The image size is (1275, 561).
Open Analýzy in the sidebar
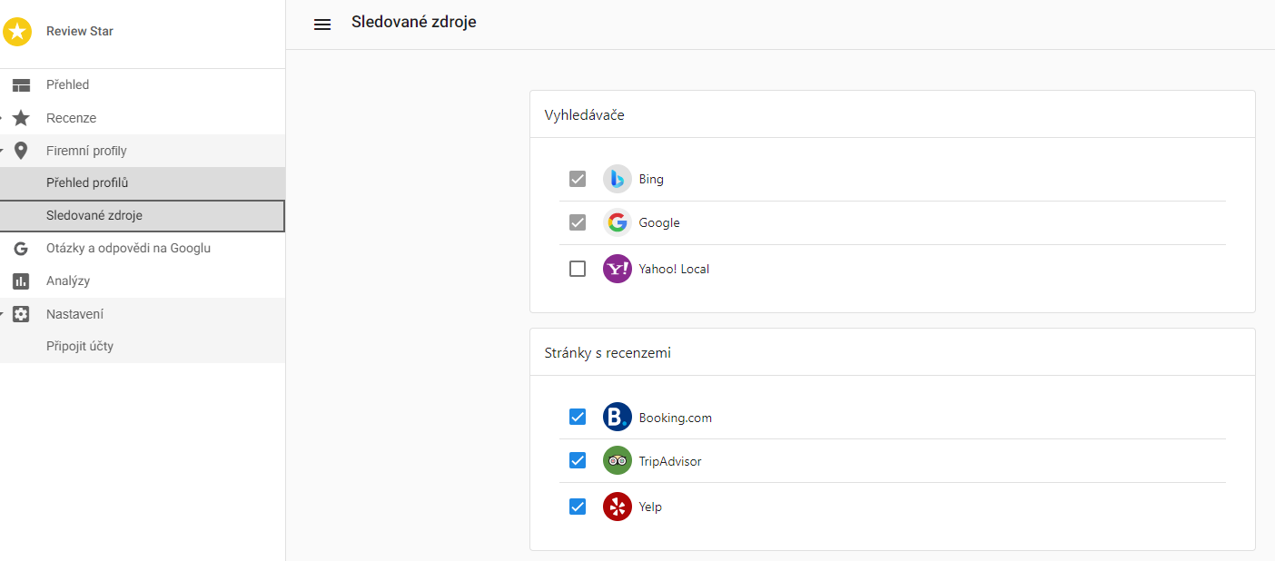click(x=143, y=281)
